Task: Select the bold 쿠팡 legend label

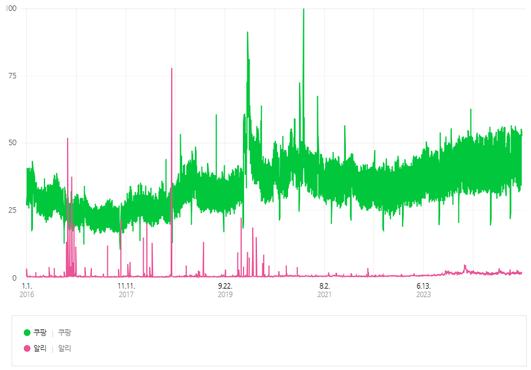Action: coord(40,333)
